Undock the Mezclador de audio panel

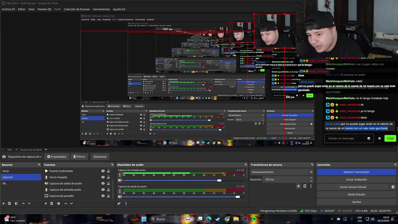(246, 165)
